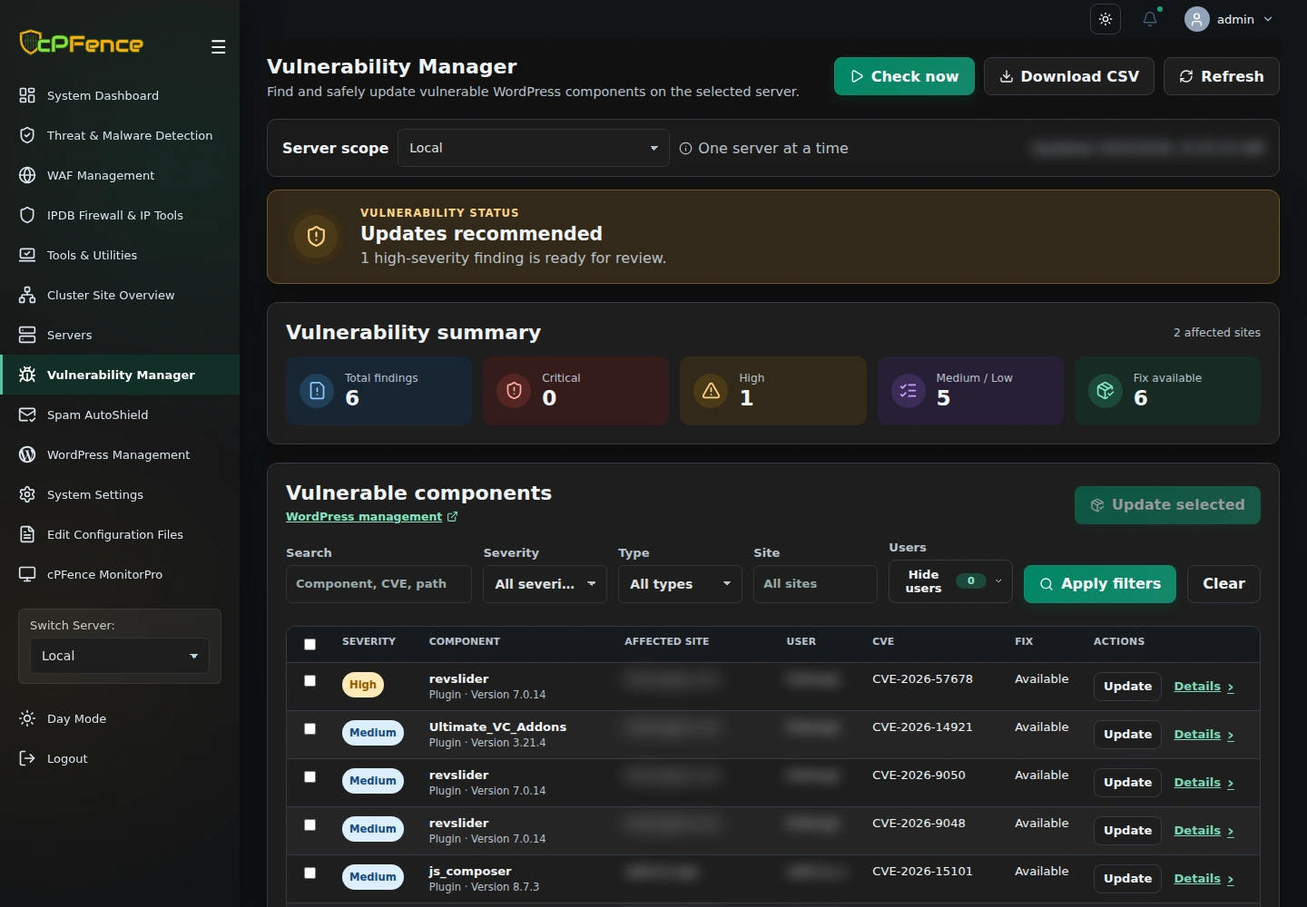
Task: Click the admin user avatar icon
Action: click(1197, 19)
